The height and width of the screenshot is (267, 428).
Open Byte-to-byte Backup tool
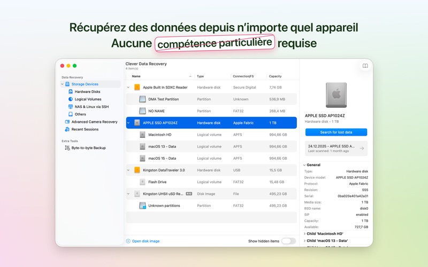click(x=88, y=148)
